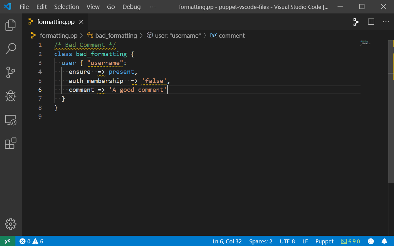Click UTF-8 encoding in status bar

pos(287,241)
